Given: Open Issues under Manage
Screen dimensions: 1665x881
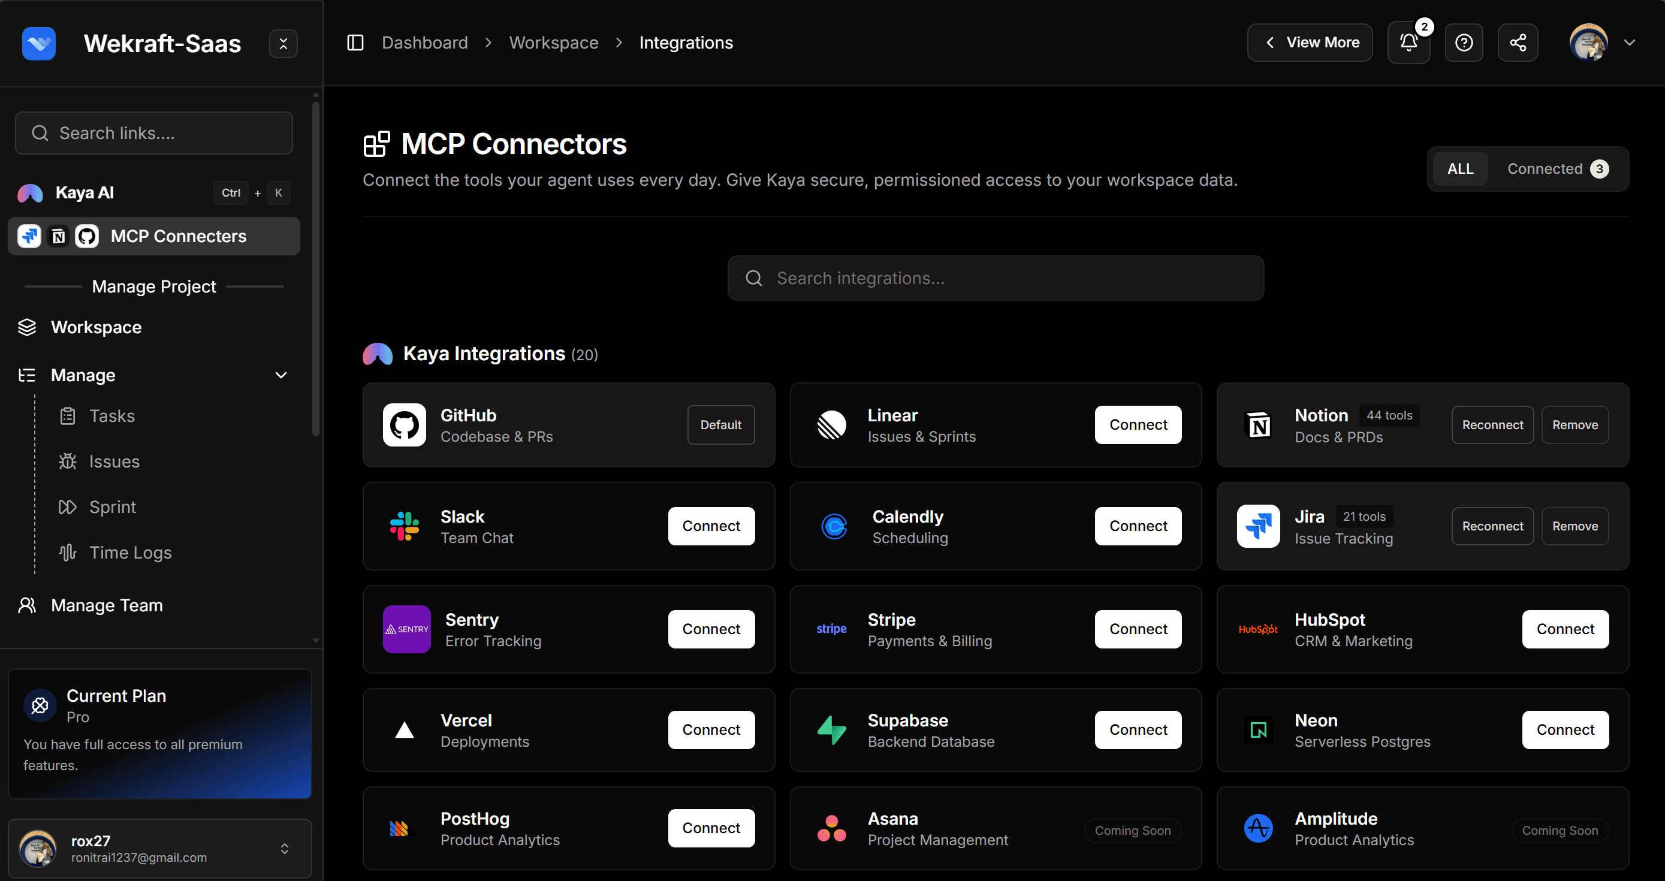Looking at the screenshot, I should 114,461.
